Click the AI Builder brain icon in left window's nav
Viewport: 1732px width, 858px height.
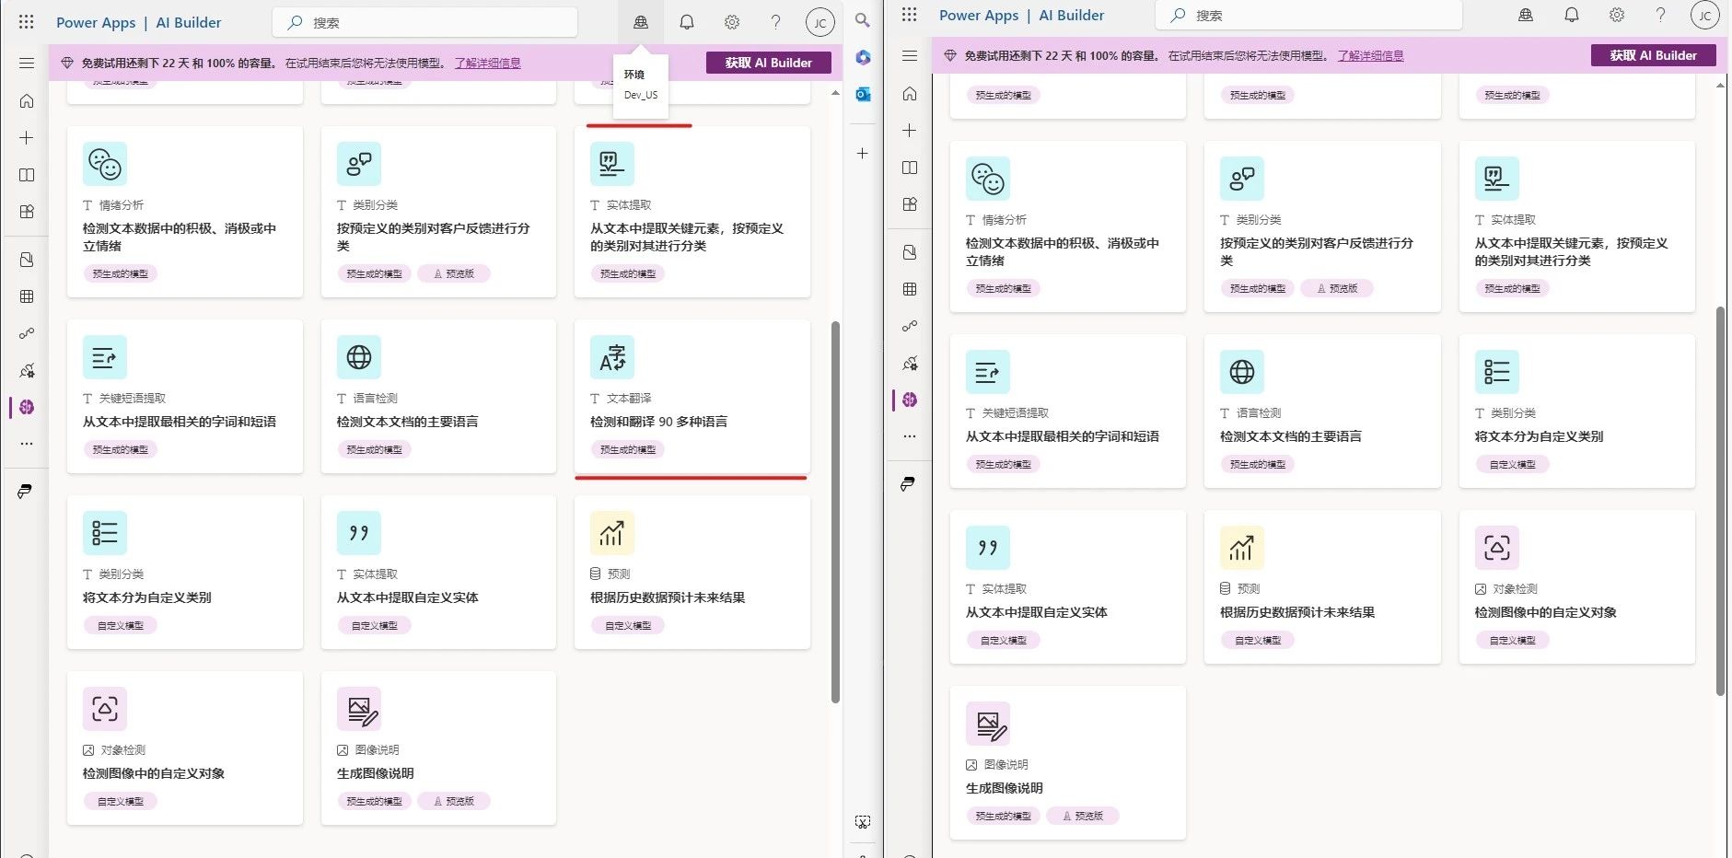tap(27, 407)
